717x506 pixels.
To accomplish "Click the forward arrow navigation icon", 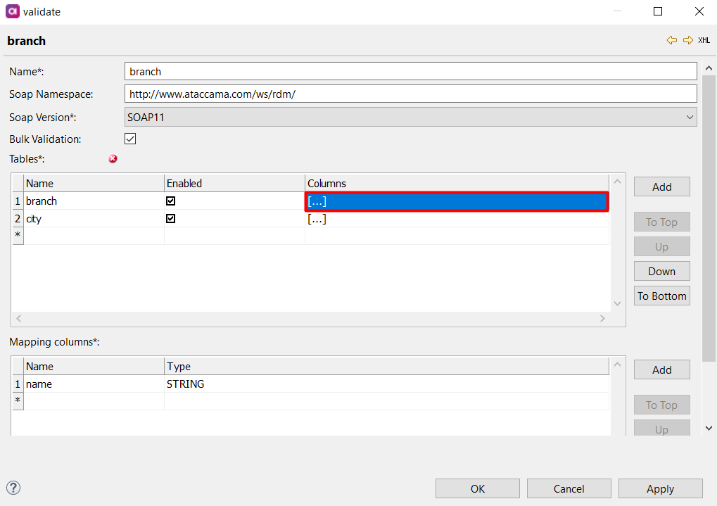I will tap(687, 41).
